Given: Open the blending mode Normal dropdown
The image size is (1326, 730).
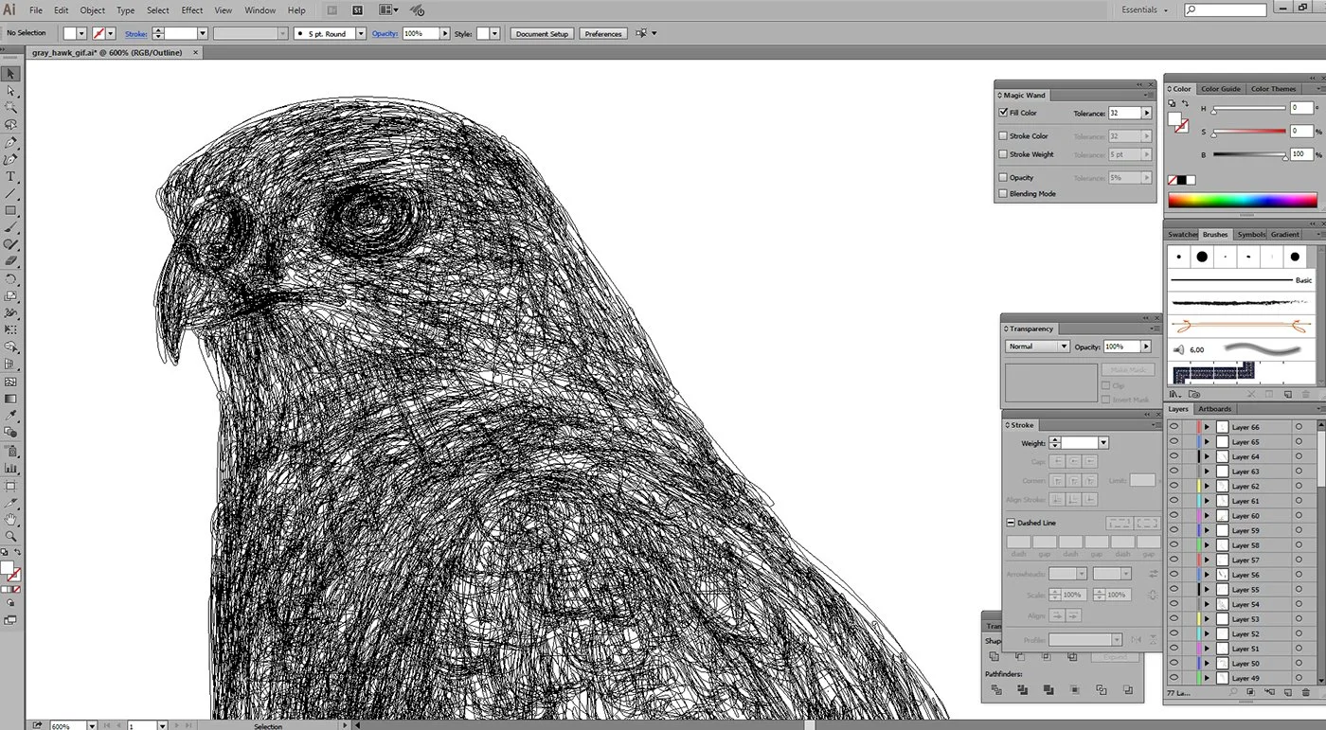Looking at the screenshot, I should (1037, 347).
